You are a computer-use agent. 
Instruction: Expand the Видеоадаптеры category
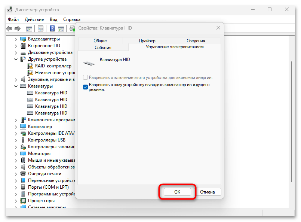16,39
